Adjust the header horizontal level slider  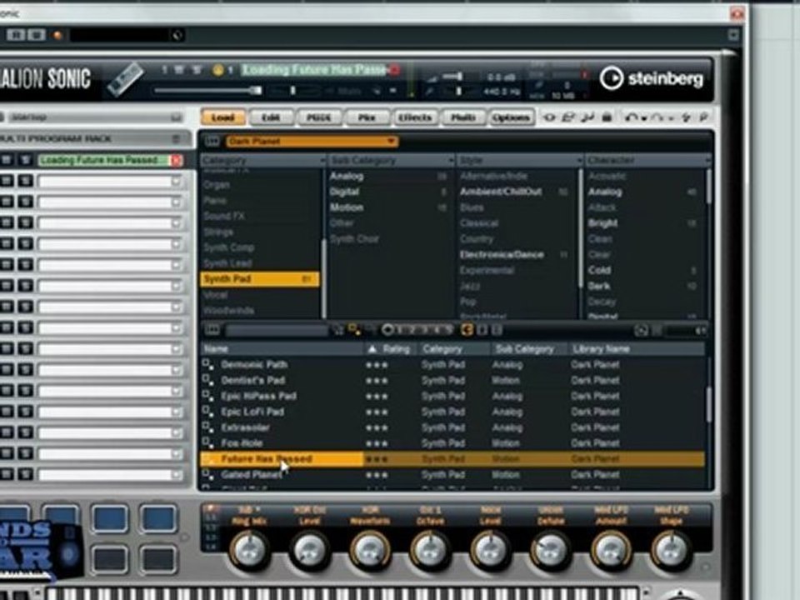tap(208, 91)
